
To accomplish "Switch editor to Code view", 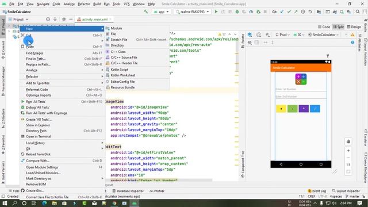I will tap(324, 27).
